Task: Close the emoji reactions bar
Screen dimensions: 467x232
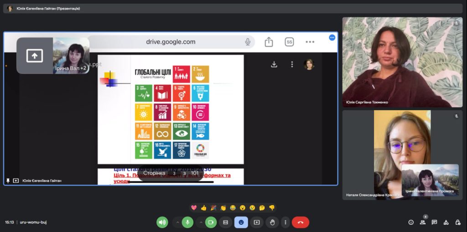Action: coord(241,222)
